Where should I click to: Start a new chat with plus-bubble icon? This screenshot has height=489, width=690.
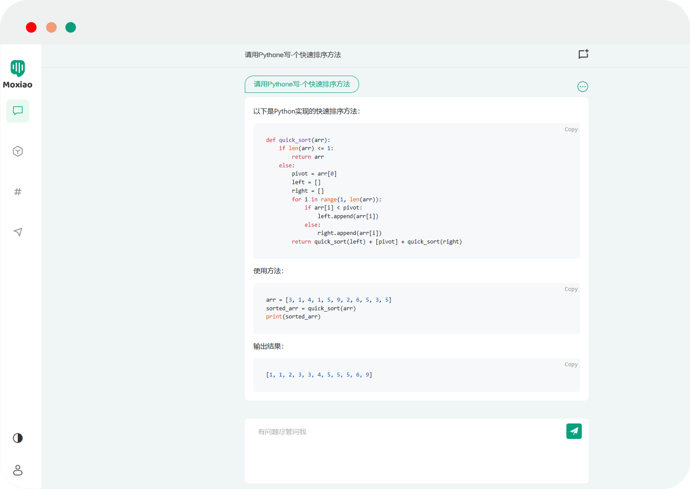point(583,54)
